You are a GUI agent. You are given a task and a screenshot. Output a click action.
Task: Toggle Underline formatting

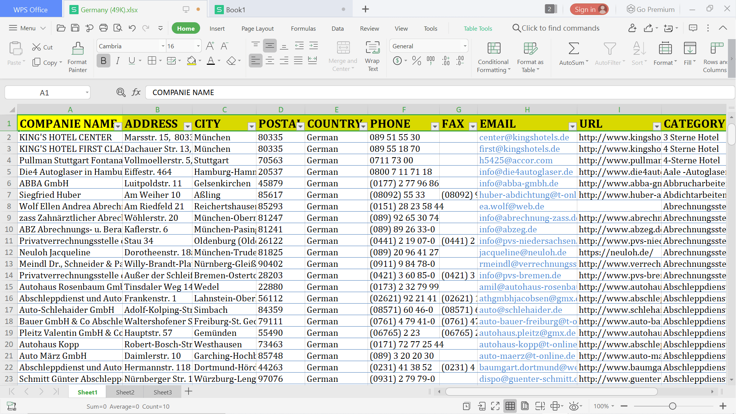[x=132, y=61]
